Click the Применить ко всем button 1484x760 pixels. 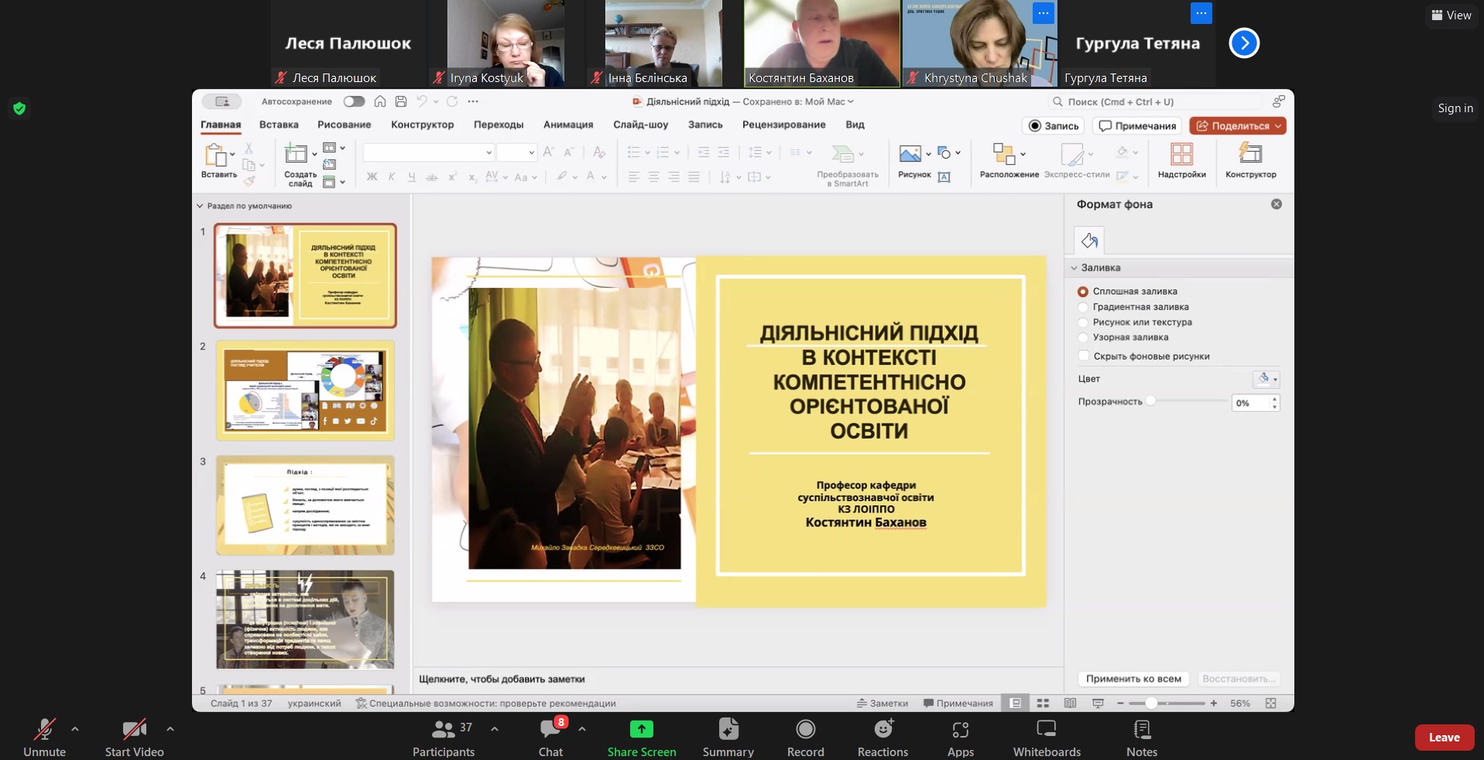point(1133,679)
